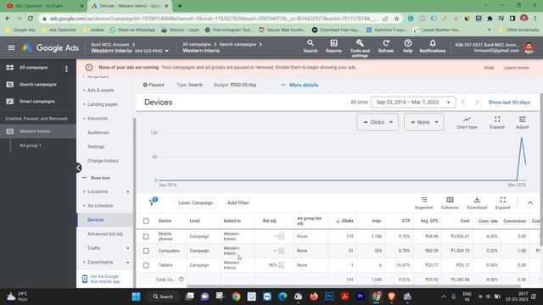Click the table horizontal scrollbar

pyautogui.click(x=353, y=286)
